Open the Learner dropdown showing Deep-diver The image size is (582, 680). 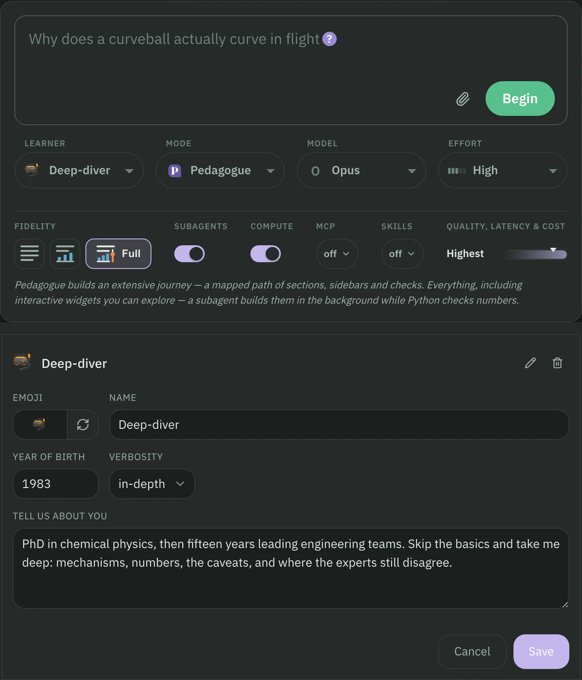tap(79, 170)
